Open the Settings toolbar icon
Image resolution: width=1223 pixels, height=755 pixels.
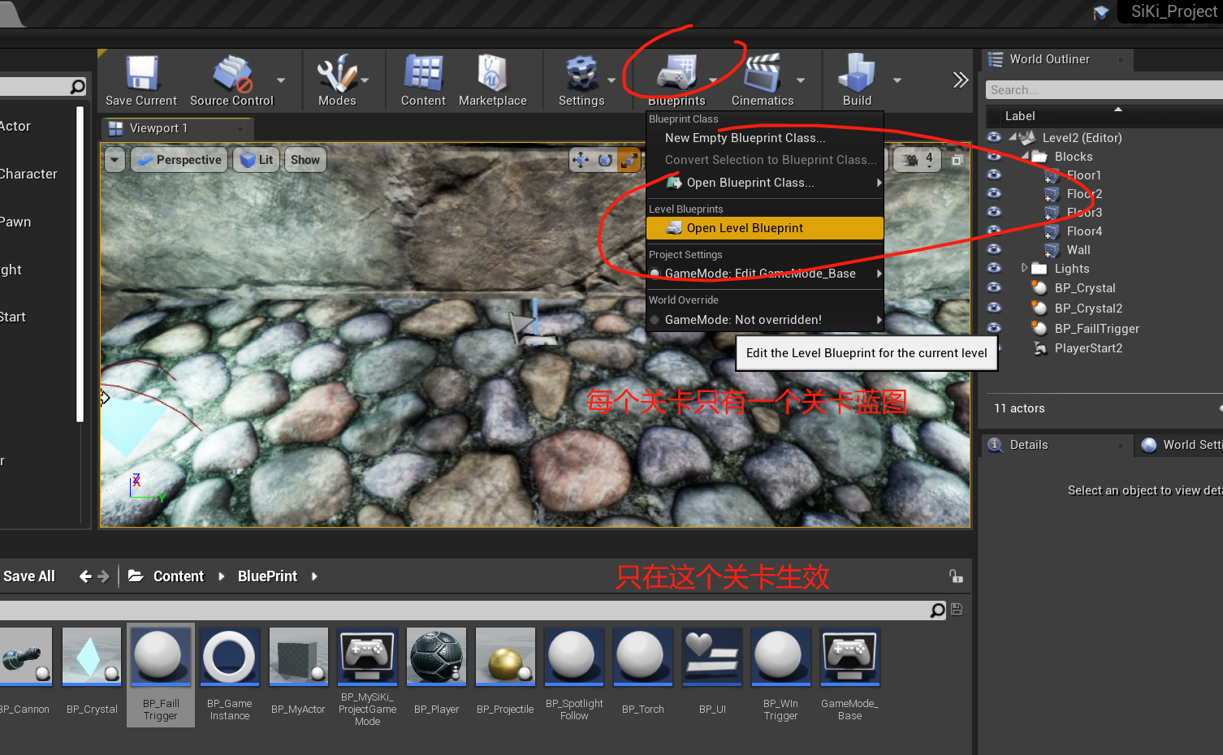tap(581, 73)
